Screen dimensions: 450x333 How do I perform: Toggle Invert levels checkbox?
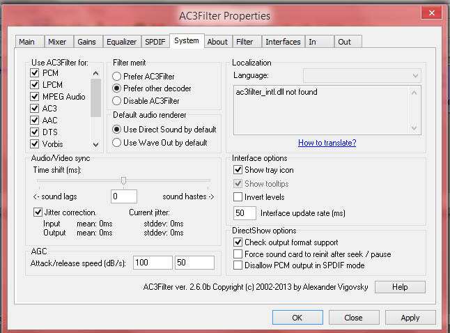[238, 197]
